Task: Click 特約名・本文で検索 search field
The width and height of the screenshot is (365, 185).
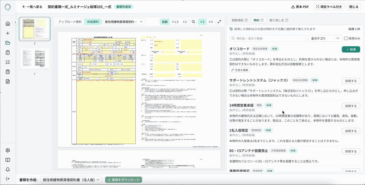Action: click(268, 38)
